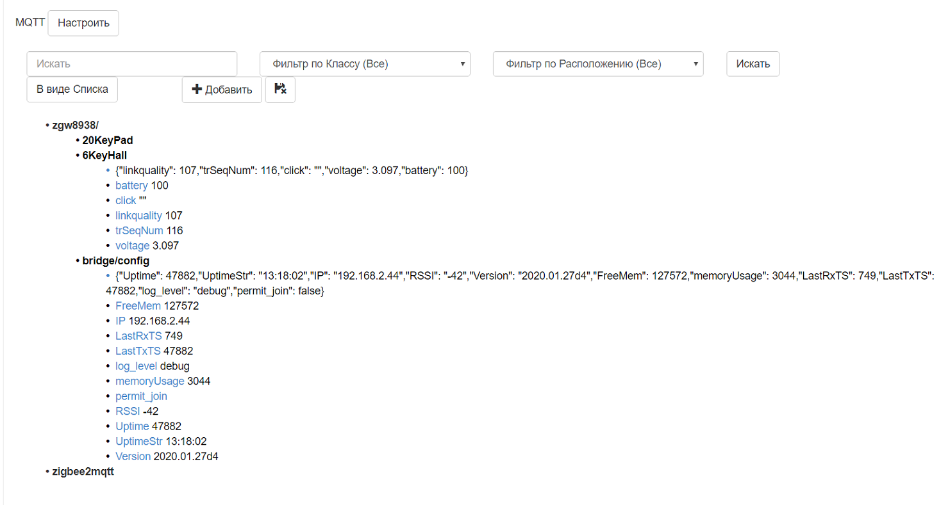Image resolution: width=941 pixels, height=505 pixels.
Task: Collapse the 6KeyHall tree node
Action: (104, 155)
